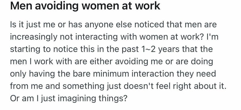Click the word "past" in the post body
Viewport: 241px width, 110px height.
click(x=131, y=50)
